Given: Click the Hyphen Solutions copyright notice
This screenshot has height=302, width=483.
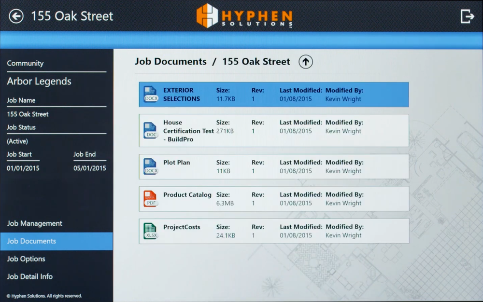Looking at the screenshot, I should tap(44, 296).
